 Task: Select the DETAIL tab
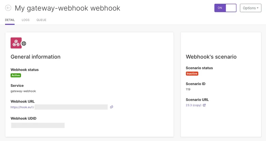10,20
